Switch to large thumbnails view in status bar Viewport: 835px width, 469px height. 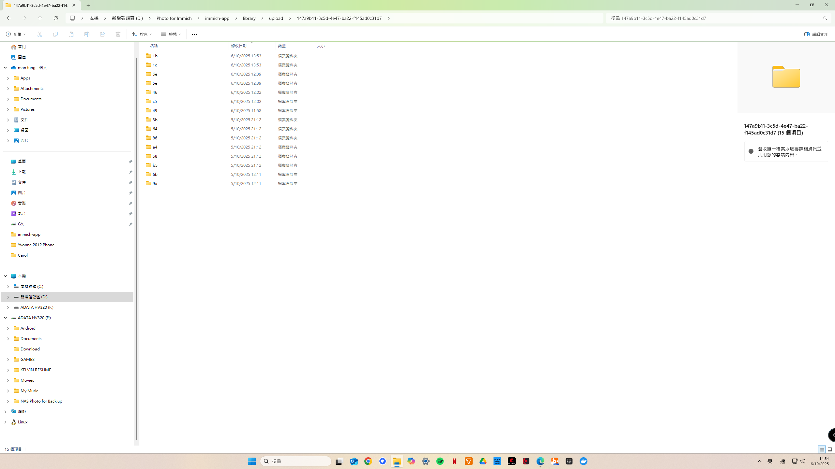(x=830, y=449)
